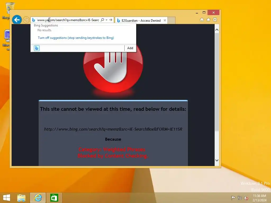The width and height of the screenshot is (271, 203).
Task: Click Turn off suggestions link
Action: pos(76,38)
